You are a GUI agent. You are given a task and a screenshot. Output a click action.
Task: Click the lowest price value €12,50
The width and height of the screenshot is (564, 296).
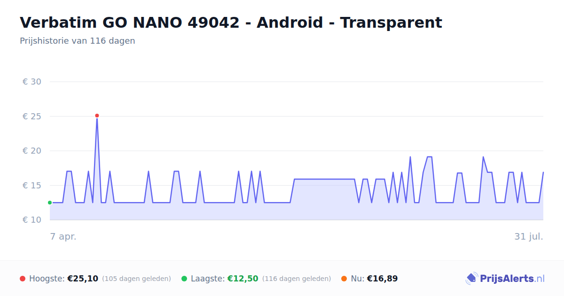(x=243, y=279)
